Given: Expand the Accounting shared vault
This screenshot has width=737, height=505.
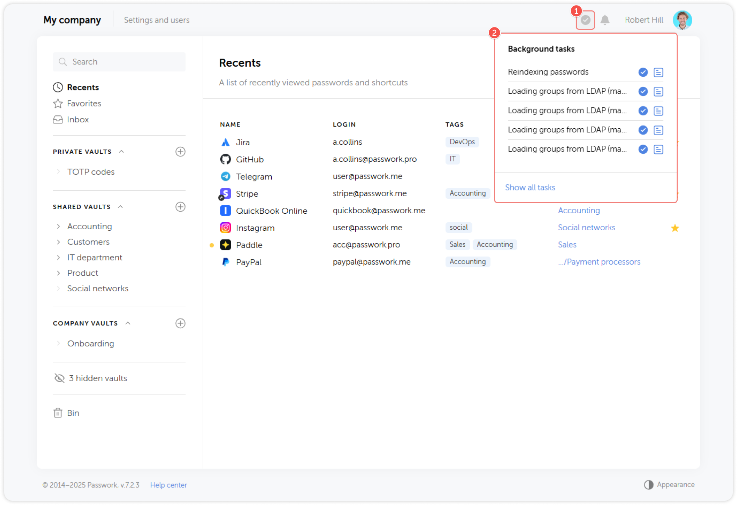Looking at the screenshot, I should click(58, 226).
